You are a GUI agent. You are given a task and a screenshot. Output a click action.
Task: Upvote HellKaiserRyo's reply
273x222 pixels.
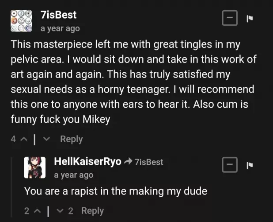pos(37,211)
